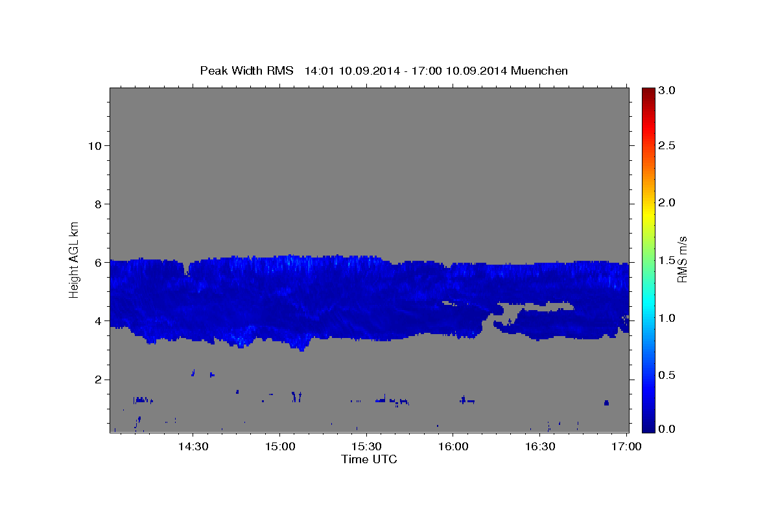Click the colorbar value 0.5
The image size is (778, 519).
(667, 375)
